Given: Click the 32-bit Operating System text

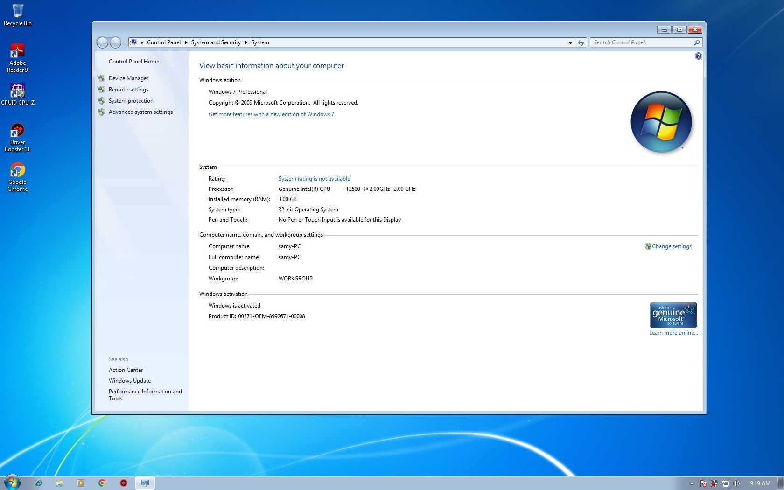Looking at the screenshot, I should pos(308,210).
